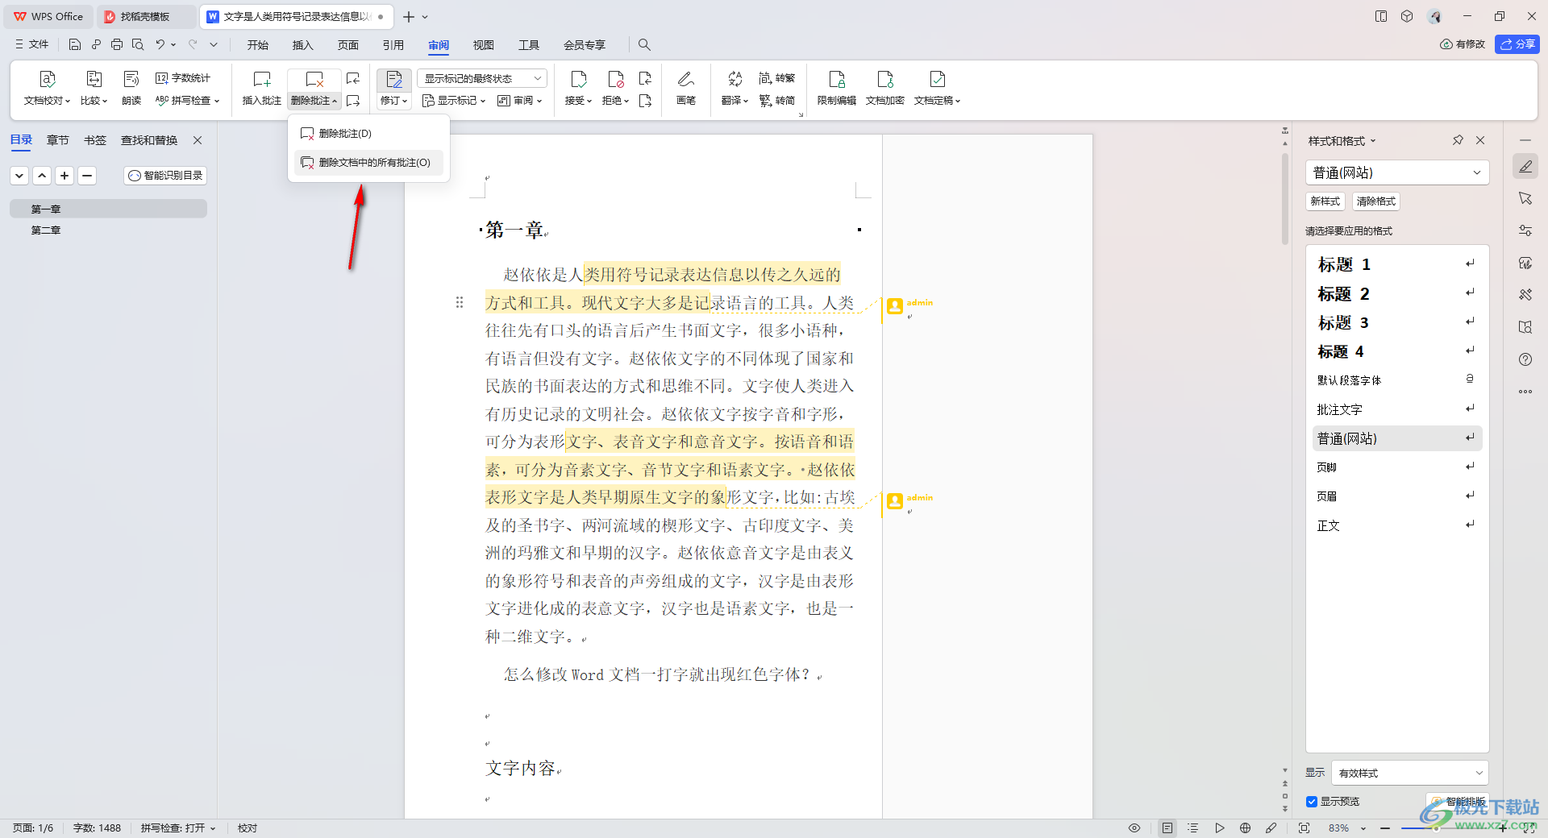Select the 画笔 pen tool
This screenshot has width=1548, height=838.
tap(686, 88)
